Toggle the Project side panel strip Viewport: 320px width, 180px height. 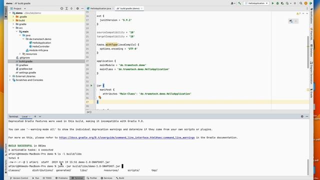[5, 12]
